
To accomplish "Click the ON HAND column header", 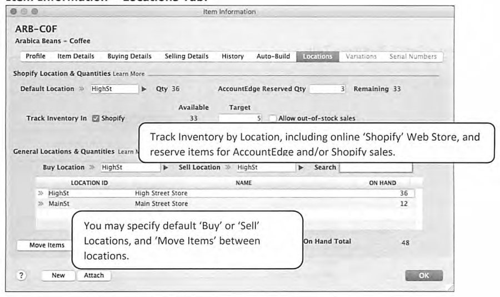I will 382,183.
